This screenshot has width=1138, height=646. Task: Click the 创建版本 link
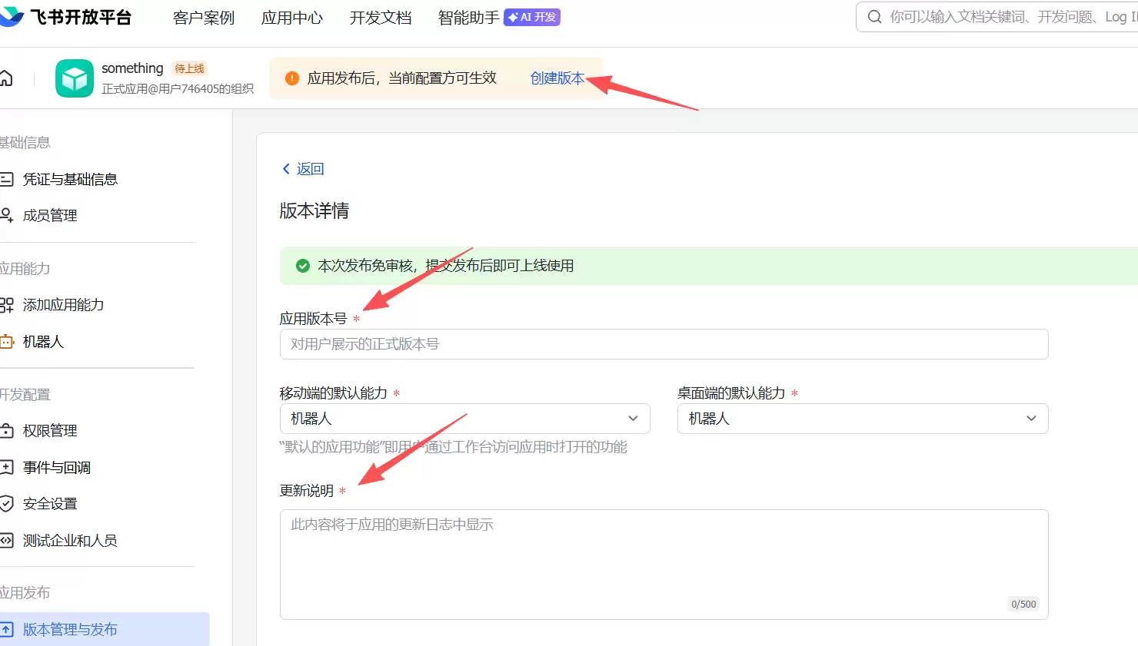pos(557,78)
